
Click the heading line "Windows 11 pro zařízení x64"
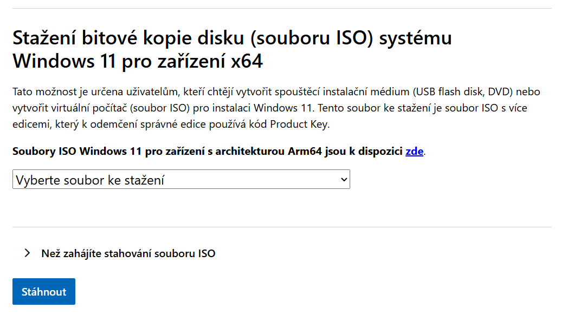coord(138,61)
